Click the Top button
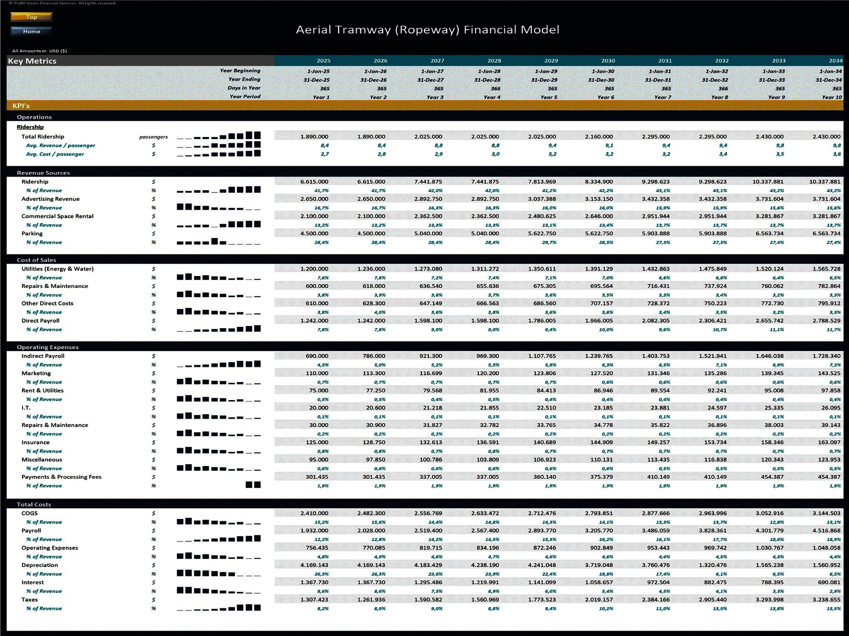 [x=31, y=17]
